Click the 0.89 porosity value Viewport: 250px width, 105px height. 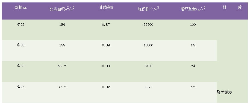[106, 45]
